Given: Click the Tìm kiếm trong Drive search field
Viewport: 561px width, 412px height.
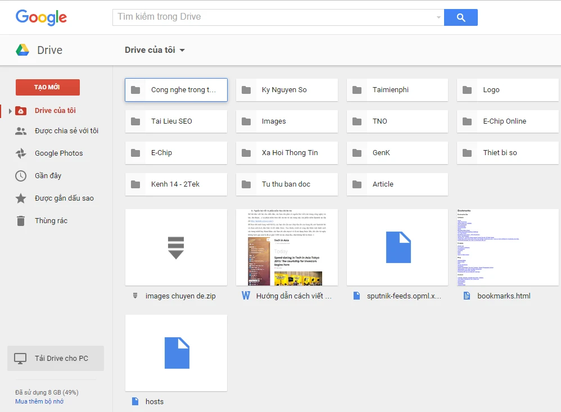Looking at the screenshot, I should pos(274,17).
